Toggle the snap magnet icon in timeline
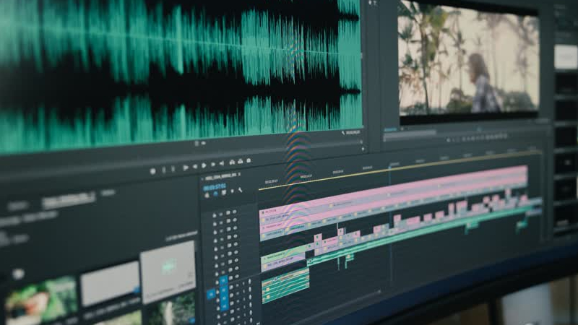Viewport: 578px width, 325px height. [215, 193]
